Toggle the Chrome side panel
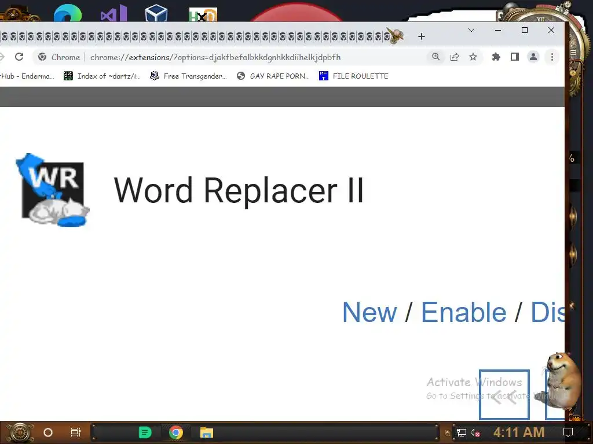Image resolution: width=593 pixels, height=444 pixels. coord(514,57)
